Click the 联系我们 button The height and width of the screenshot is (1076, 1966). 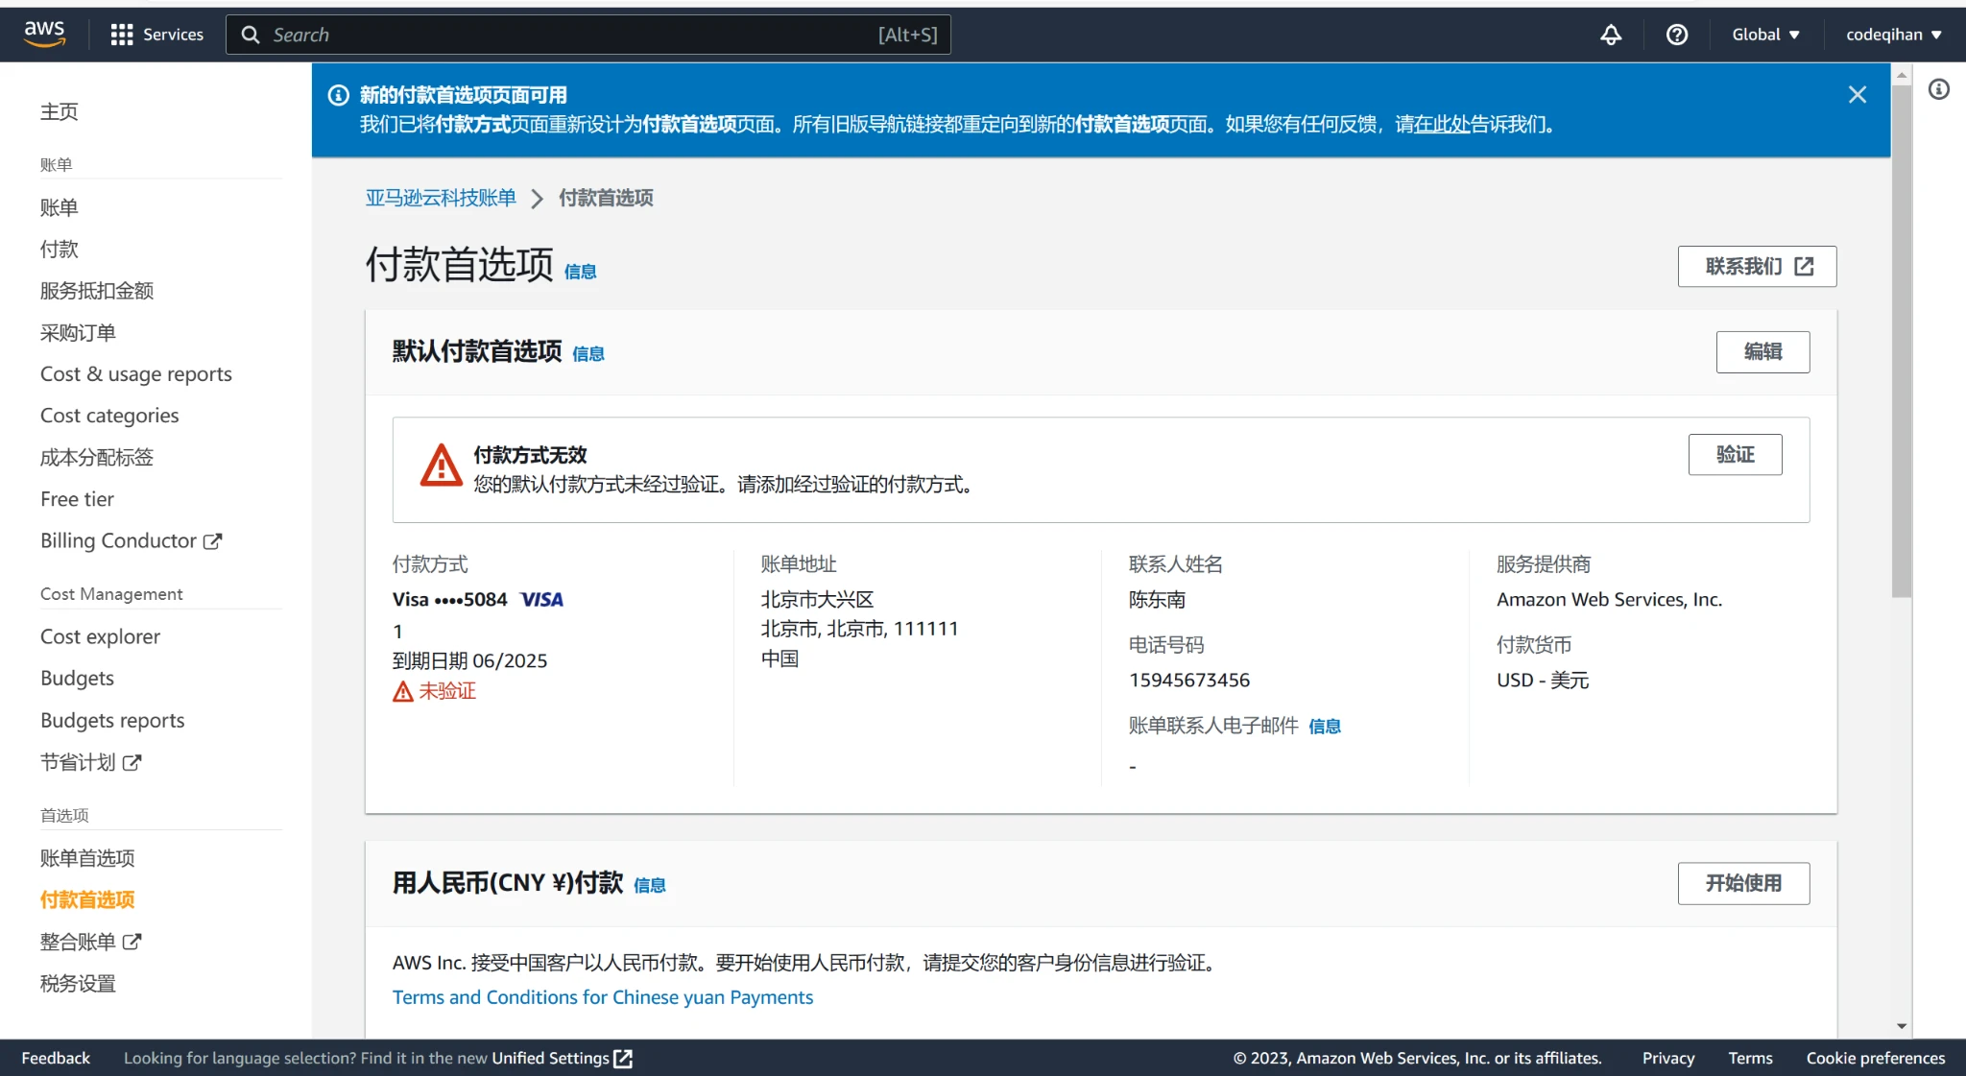(1757, 266)
